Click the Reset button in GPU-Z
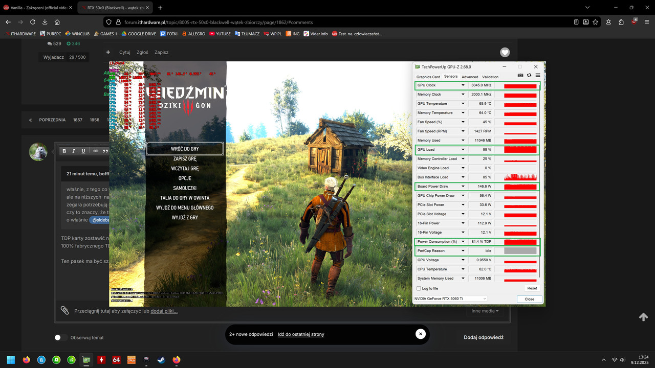This screenshot has height=368, width=655. click(532, 288)
